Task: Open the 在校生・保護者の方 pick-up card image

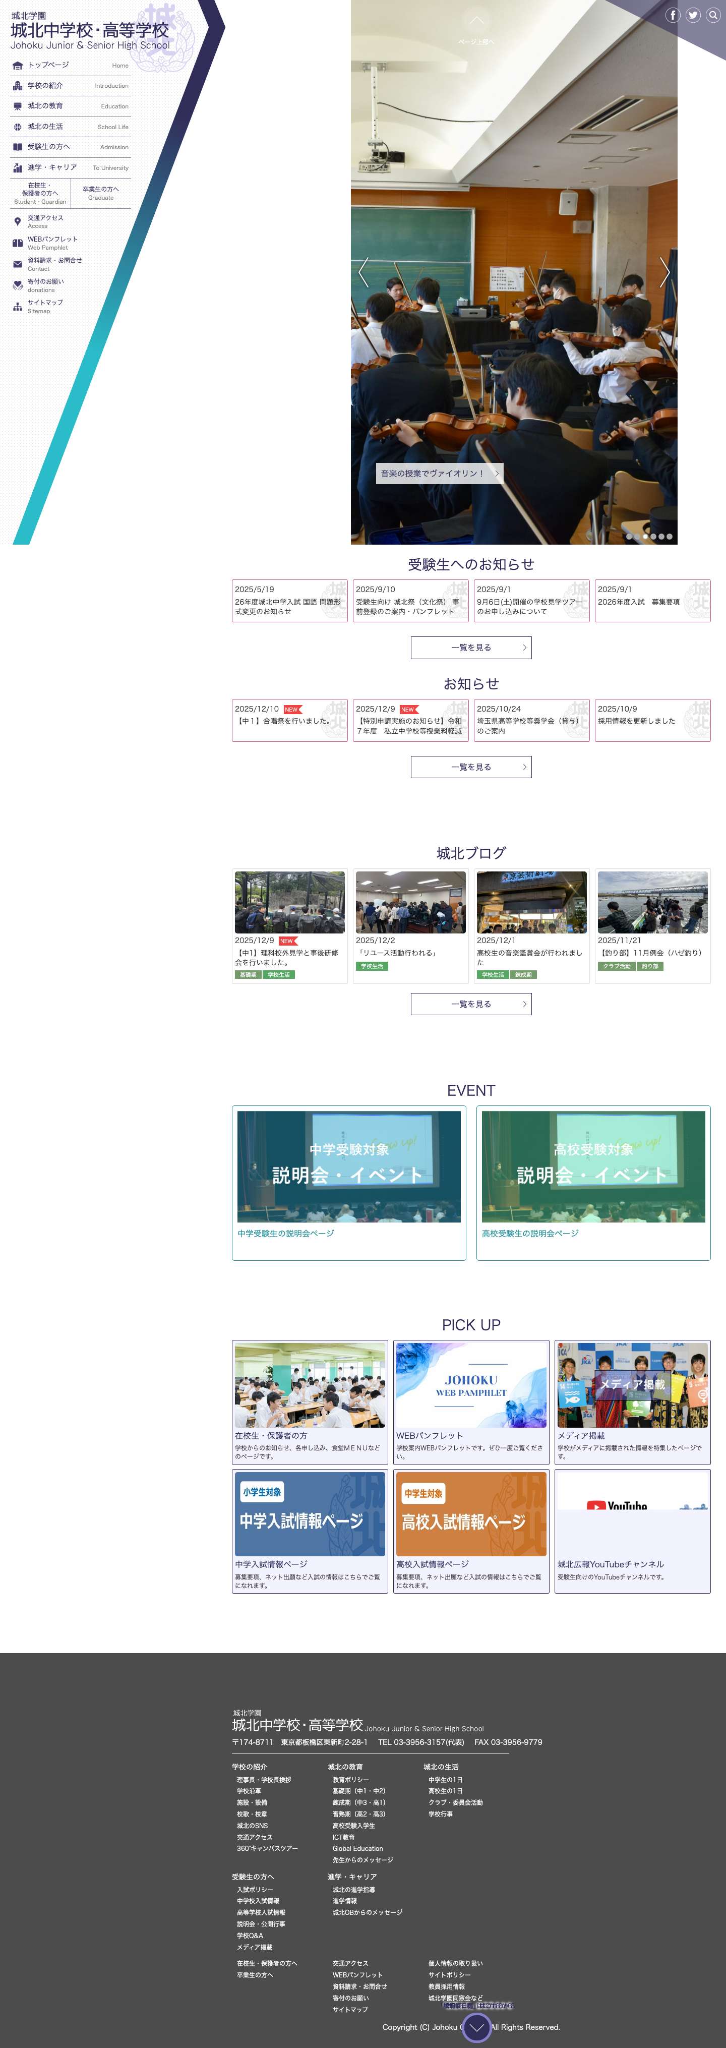Action: [x=310, y=1385]
